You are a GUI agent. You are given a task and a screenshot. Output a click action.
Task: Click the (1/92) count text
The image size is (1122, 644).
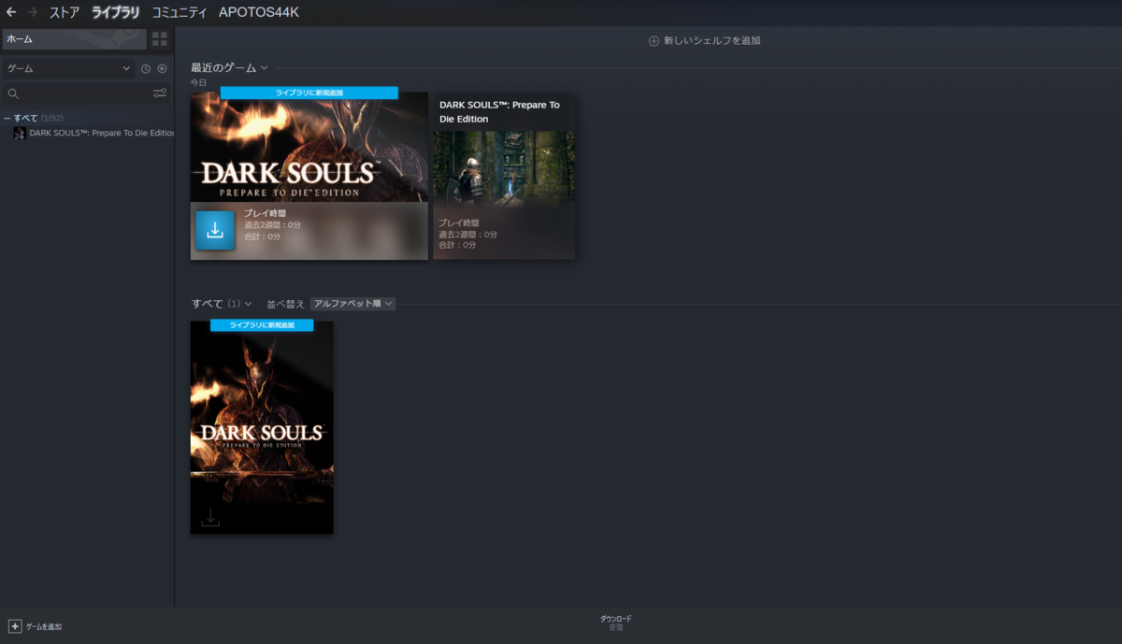tap(52, 118)
